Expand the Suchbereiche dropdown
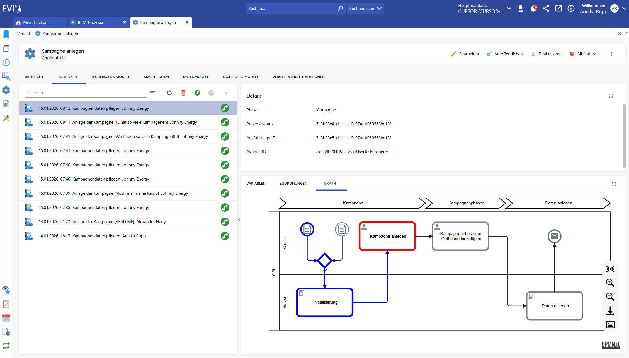Screen dimensions: 629x358 (365, 9)
